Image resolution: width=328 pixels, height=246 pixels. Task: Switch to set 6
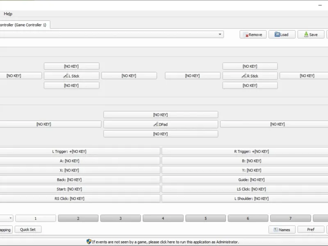[x=248, y=218]
